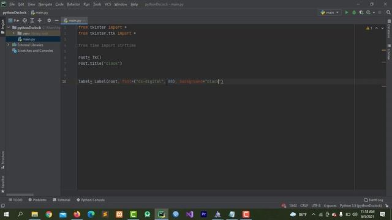Open the Help menu
This screenshot has width=392, height=220.
[134, 4]
